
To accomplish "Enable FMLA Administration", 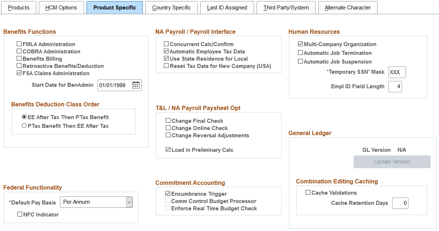I will [19, 44].
